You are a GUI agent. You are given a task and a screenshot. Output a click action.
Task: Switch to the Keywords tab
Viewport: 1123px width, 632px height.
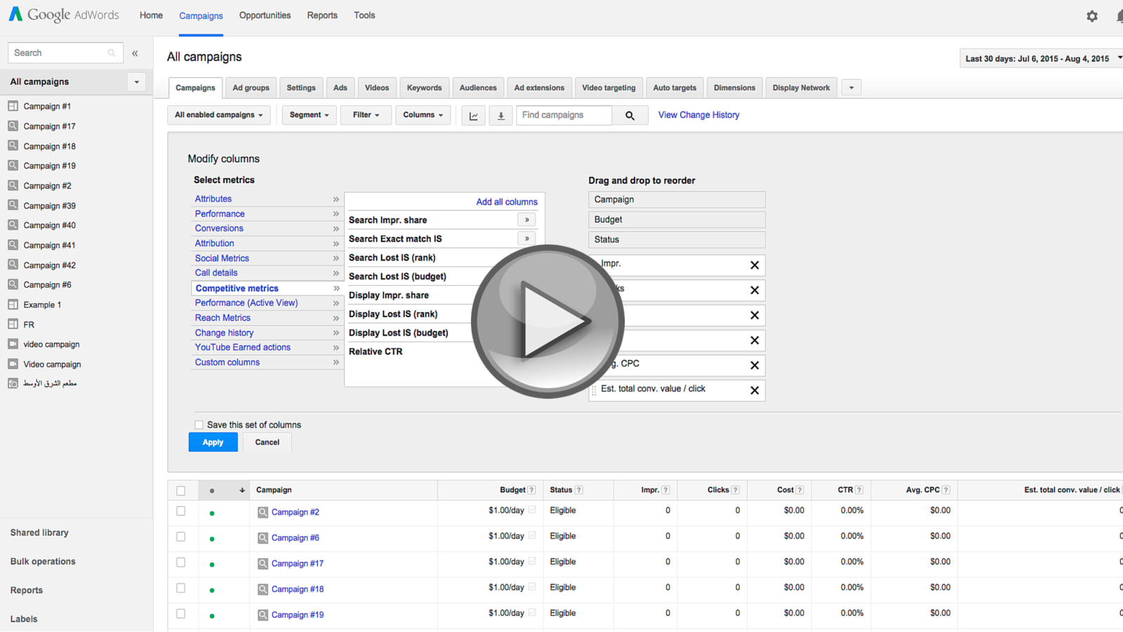pyautogui.click(x=424, y=88)
